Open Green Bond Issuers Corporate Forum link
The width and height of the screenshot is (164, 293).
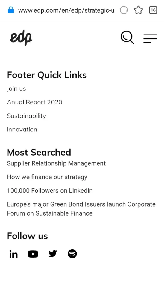click(81, 209)
